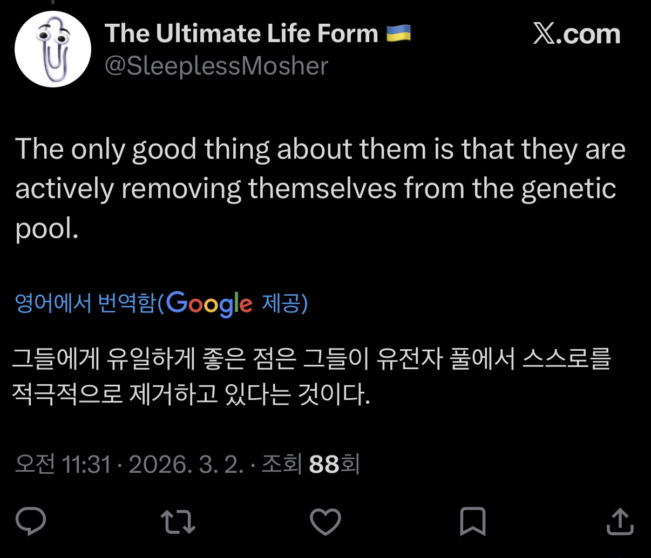This screenshot has width=651, height=558.
Task: Click the X.com watermark logo
Action: pos(577,34)
